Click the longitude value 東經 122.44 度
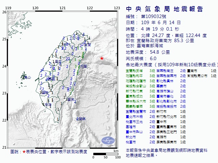 pos(191,35)
